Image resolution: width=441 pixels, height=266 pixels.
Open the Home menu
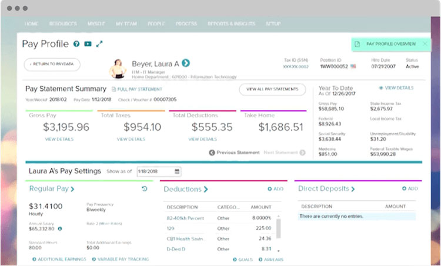tap(31, 24)
